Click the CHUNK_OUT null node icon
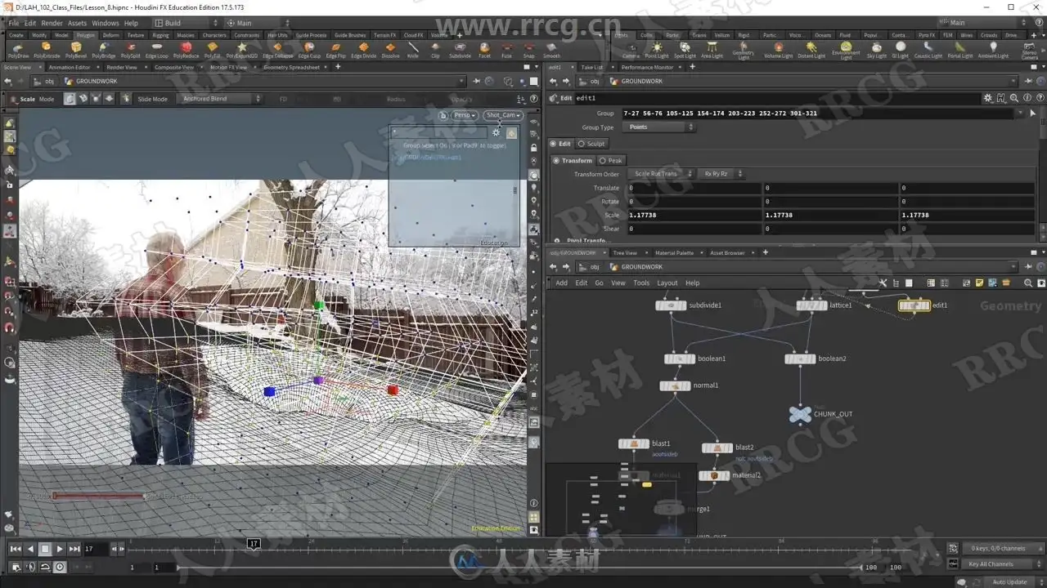Image resolution: width=1047 pixels, height=588 pixels. coord(799,414)
